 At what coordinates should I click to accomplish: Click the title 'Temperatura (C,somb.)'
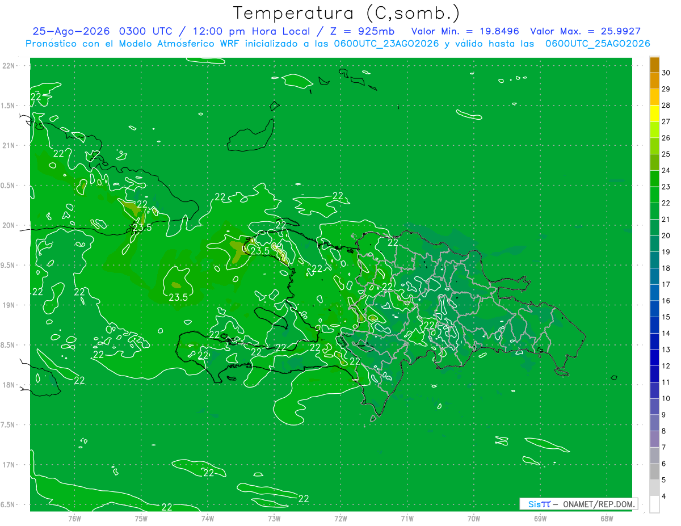(x=347, y=12)
